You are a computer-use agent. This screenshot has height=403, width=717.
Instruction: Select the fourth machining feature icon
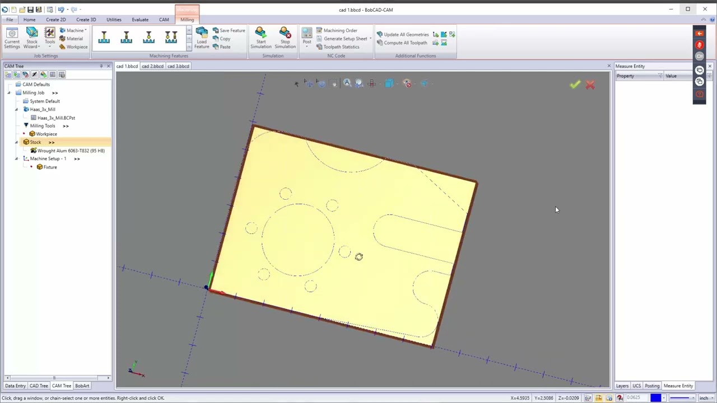click(x=171, y=38)
